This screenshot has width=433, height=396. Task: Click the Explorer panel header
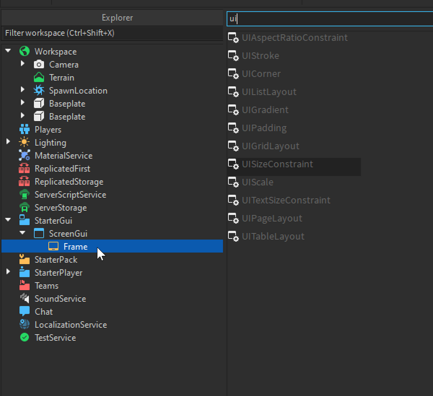(112, 18)
